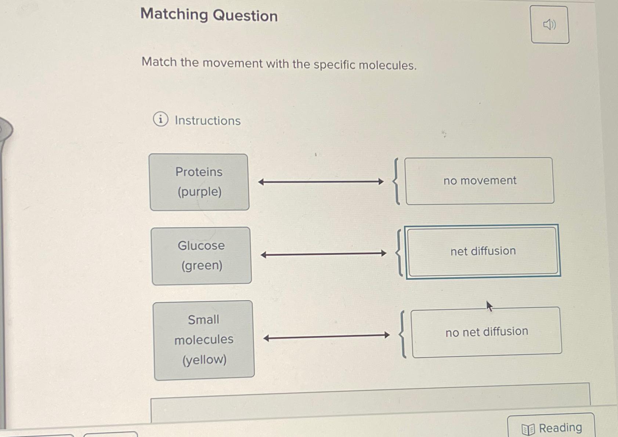This screenshot has height=437, width=618.
Task: Open the Instructions section
Action: (x=207, y=121)
